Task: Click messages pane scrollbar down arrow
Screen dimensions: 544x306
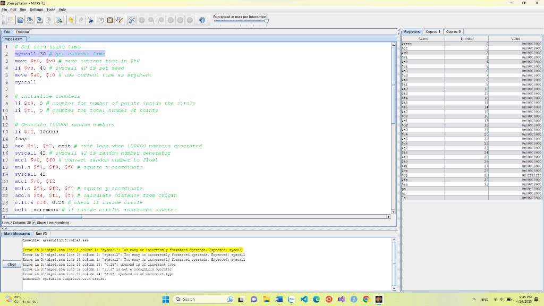Action: (x=394, y=288)
